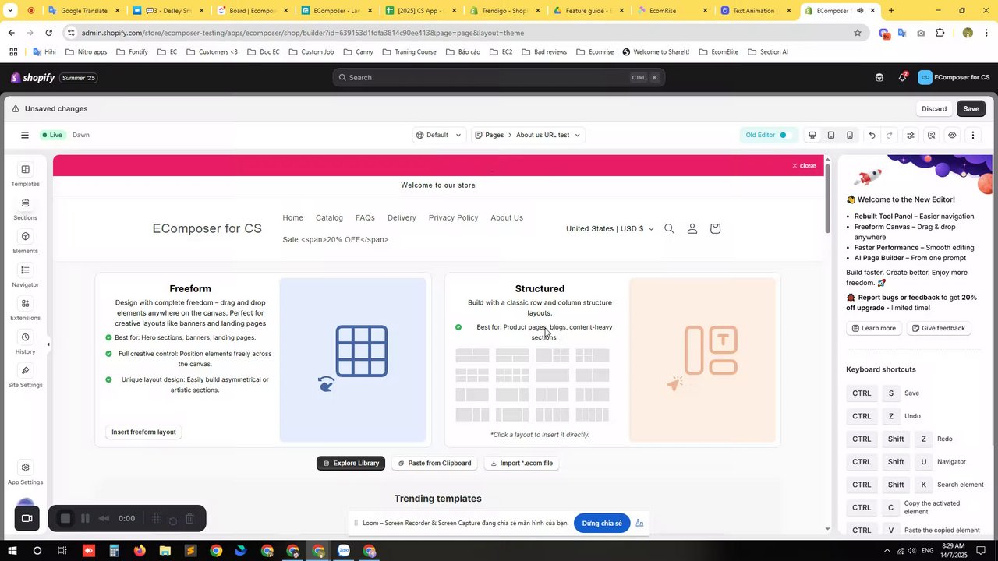Click Paste from Clipboard button
Viewport: 998px width, 561px height.
click(x=434, y=463)
